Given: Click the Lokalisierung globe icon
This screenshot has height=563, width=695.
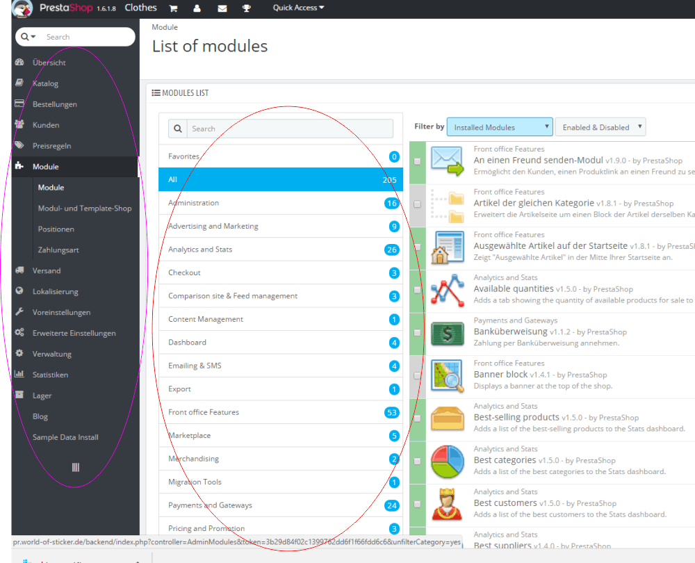Looking at the screenshot, I should pos(19,291).
